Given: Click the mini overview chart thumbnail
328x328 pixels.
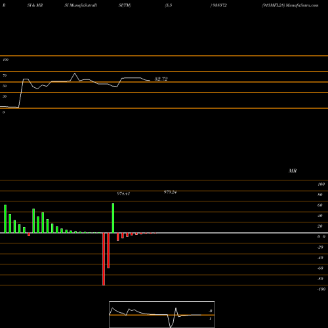Looking at the screenshot, I should coord(162,314).
